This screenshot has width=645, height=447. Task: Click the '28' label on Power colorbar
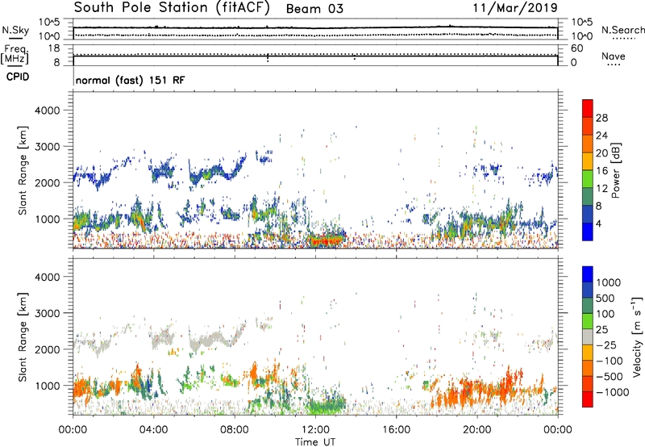[601, 118]
